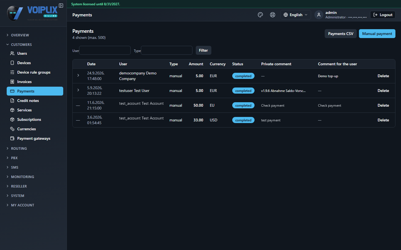This screenshot has height=250, width=401.
Task: Click the admin user avatar icon
Action: [319, 15]
